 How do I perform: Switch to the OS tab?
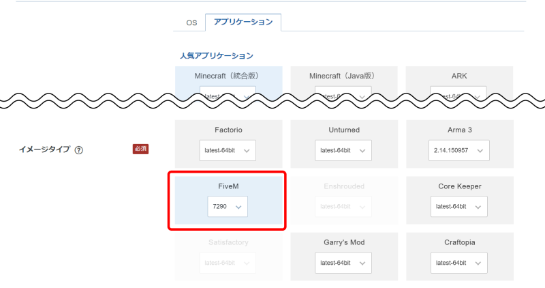click(x=191, y=23)
